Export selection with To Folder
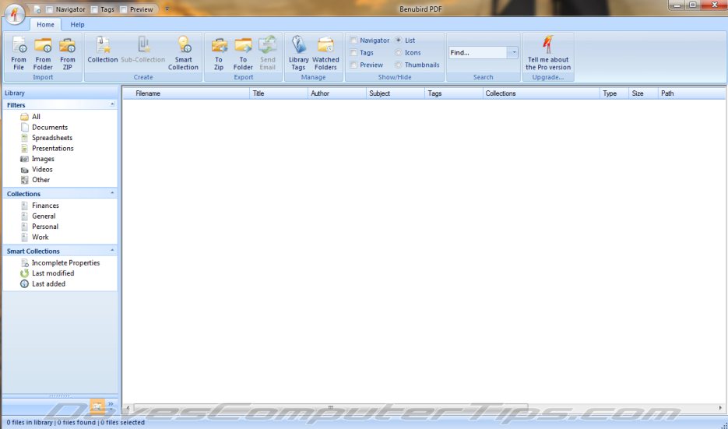Viewport: 728px width, 429px height. pos(243,53)
